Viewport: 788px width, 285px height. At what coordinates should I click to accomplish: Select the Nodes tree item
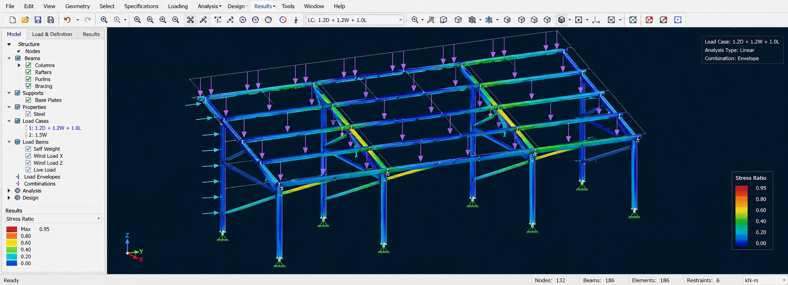coord(32,51)
